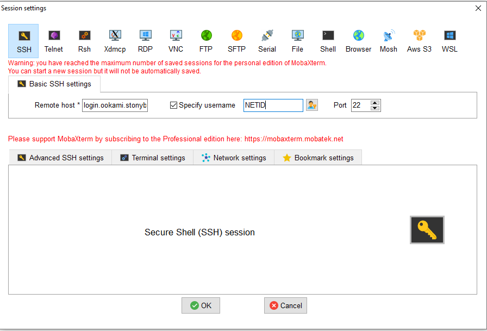Confirm session with OK button
This screenshot has height=331, width=487.
(x=201, y=305)
